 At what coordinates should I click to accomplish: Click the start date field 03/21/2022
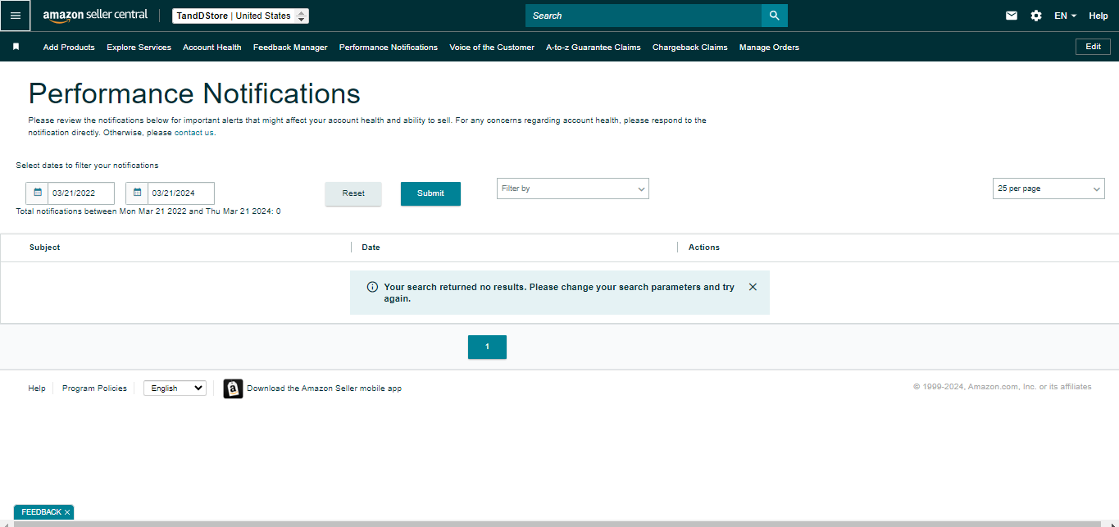(x=81, y=193)
